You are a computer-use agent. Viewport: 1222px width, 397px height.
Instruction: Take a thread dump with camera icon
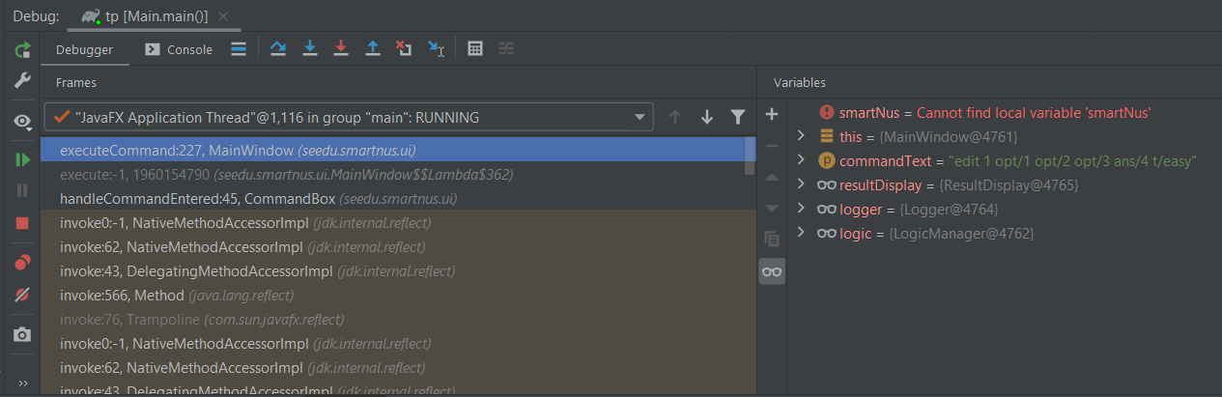pyautogui.click(x=22, y=334)
